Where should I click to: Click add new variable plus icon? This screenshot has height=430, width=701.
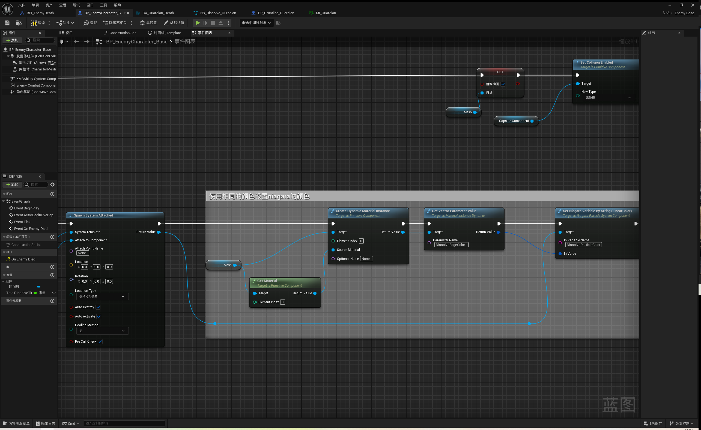tap(52, 275)
